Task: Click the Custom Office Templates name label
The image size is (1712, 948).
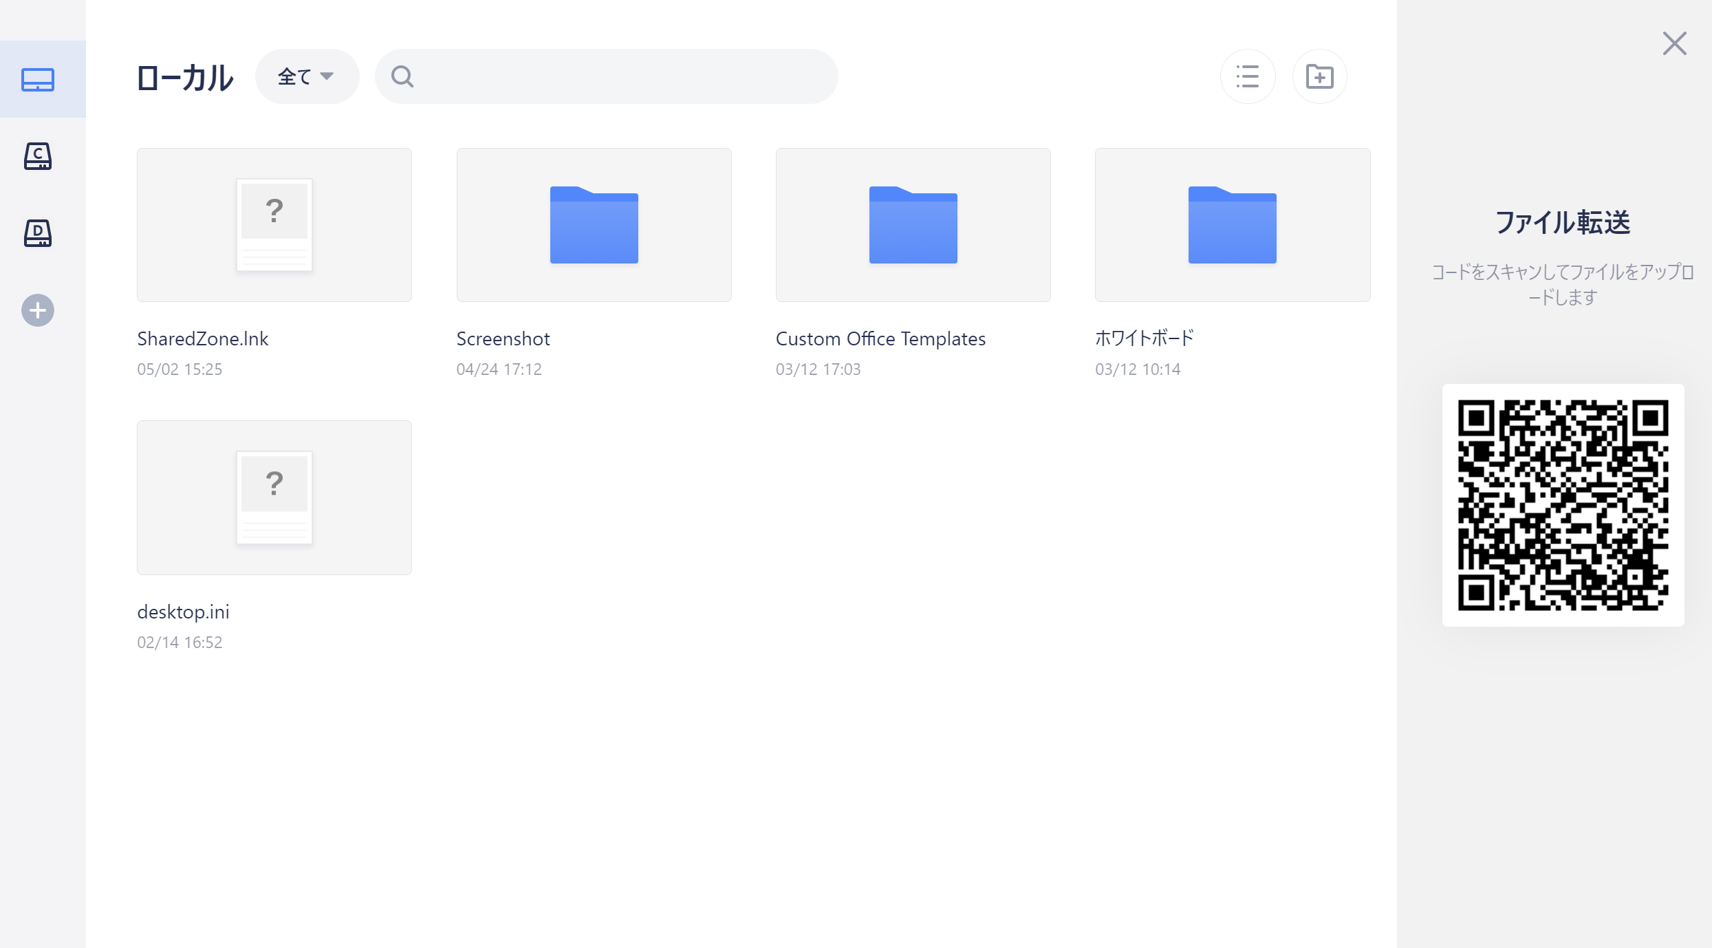Action: [x=880, y=338]
